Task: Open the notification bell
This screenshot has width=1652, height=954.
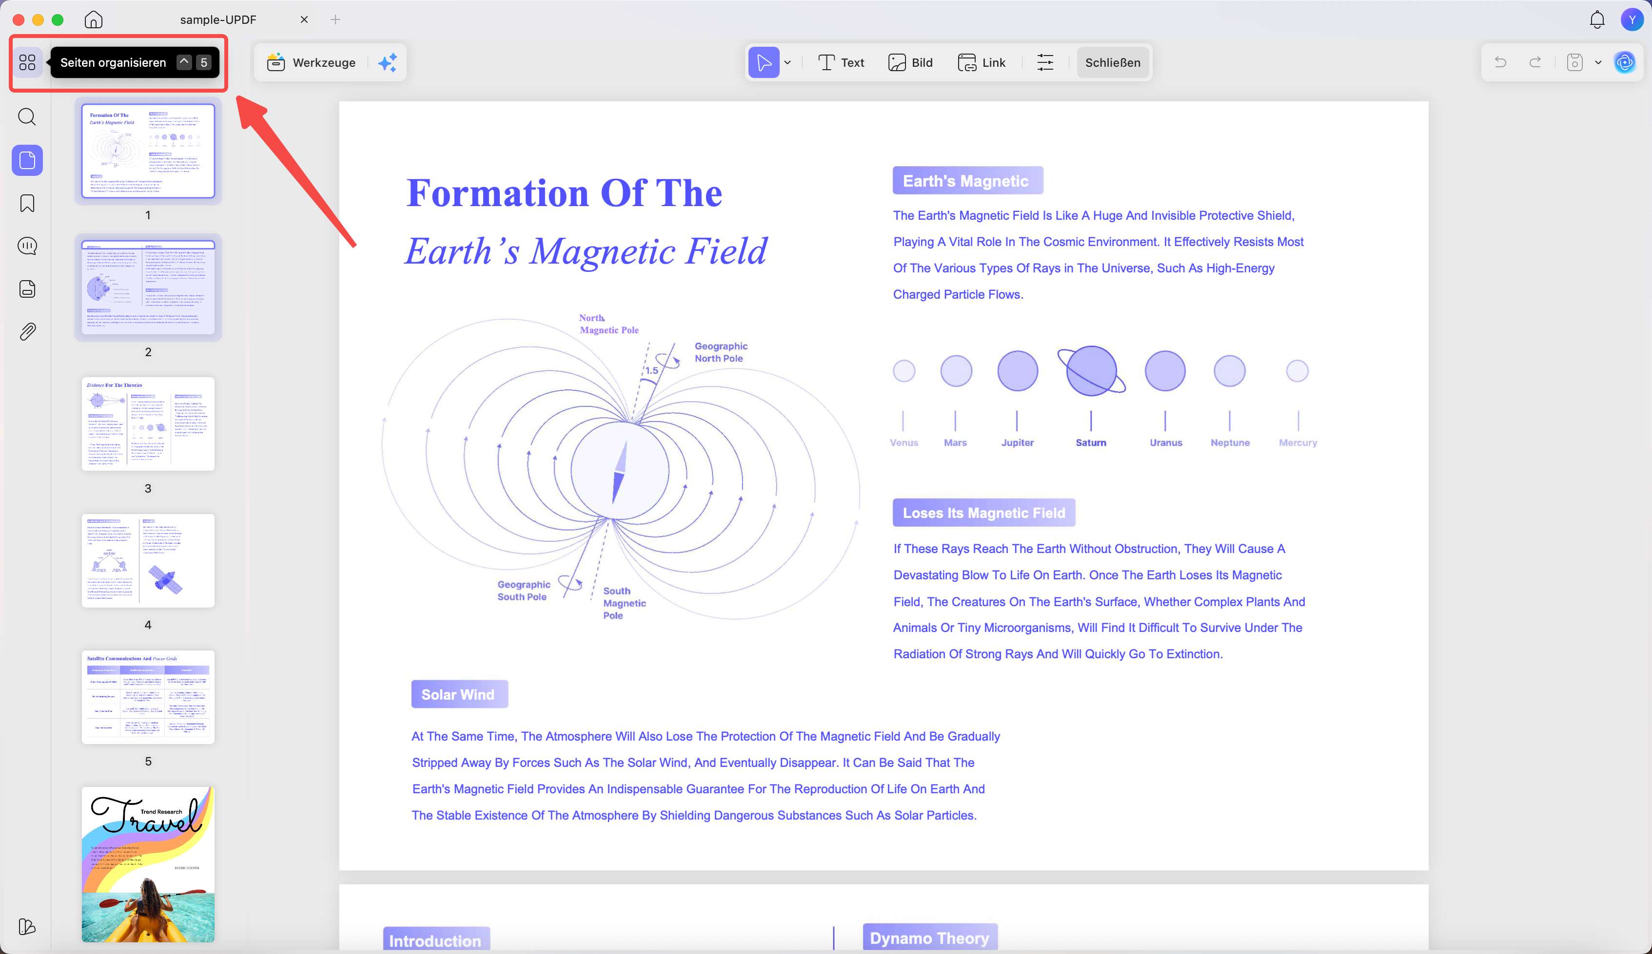Action: tap(1597, 19)
